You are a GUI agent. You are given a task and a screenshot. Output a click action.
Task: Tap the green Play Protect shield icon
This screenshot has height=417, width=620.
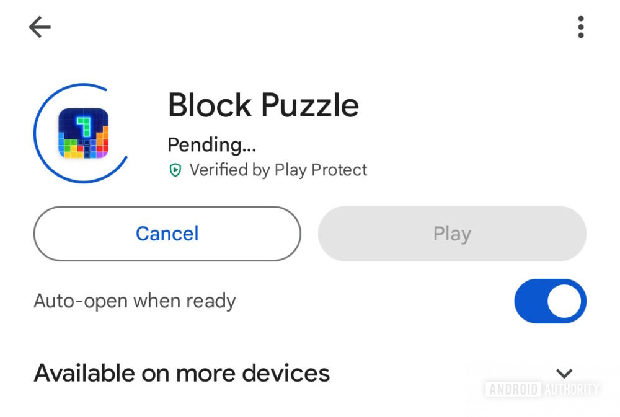tap(175, 170)
